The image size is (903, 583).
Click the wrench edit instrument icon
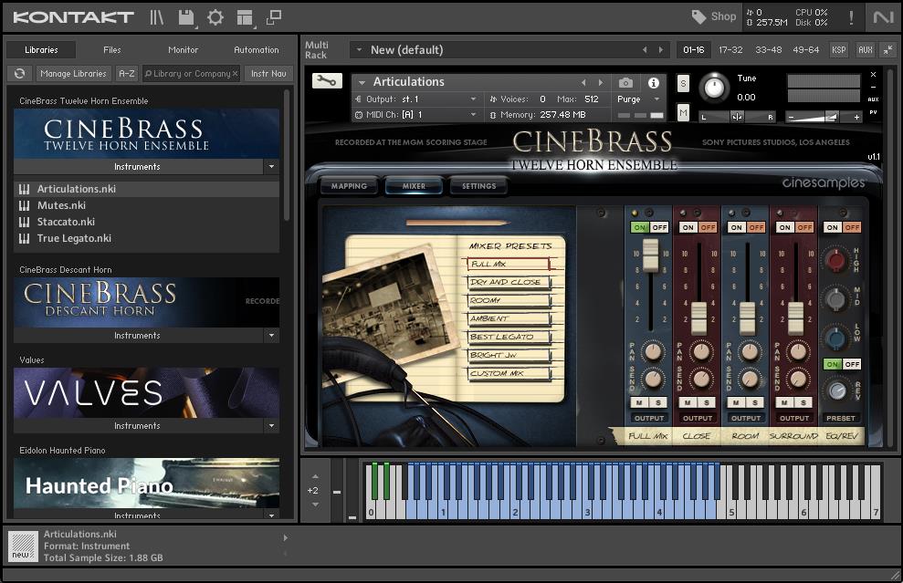(x=326, y=81)
